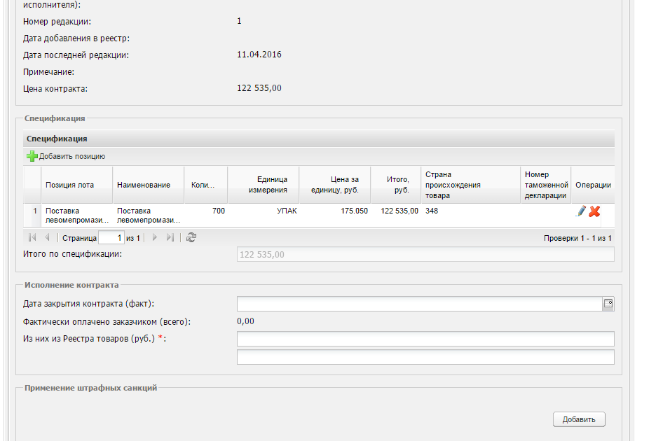Sort by Страна происхождения товара column header
Image resolution: width=670 pixels, height=441 pixels.
tap(453, 185)
